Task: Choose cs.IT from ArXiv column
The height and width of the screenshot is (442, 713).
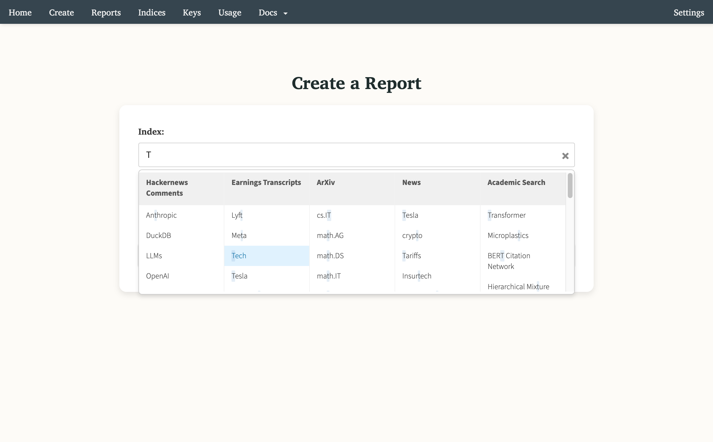Action: (x=324, y=215)
